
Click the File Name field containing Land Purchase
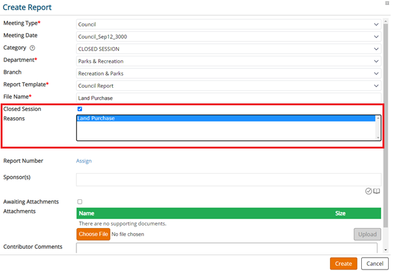coord(228,98)
